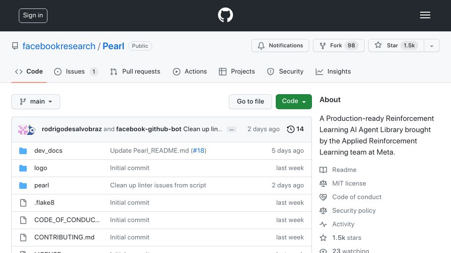Open the green Code dropdown
Viewport: 451px width, 253px height.
pos(294,102)
